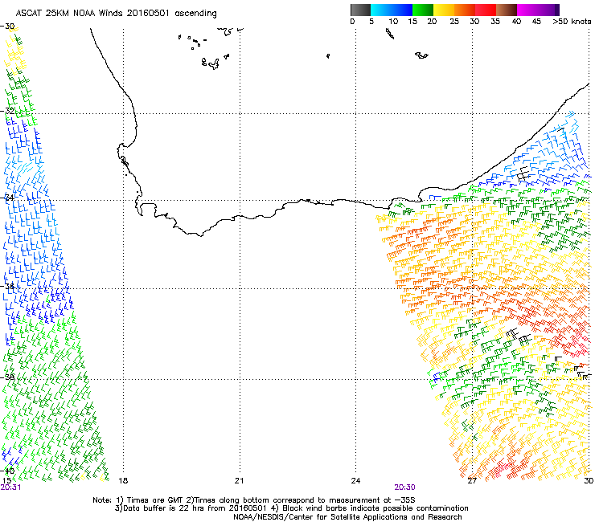Click the yellow 20-25 knots legend swatch
The height and width of the screenshot is (522, 595).
pyautogui.click(x=444, y=10)
